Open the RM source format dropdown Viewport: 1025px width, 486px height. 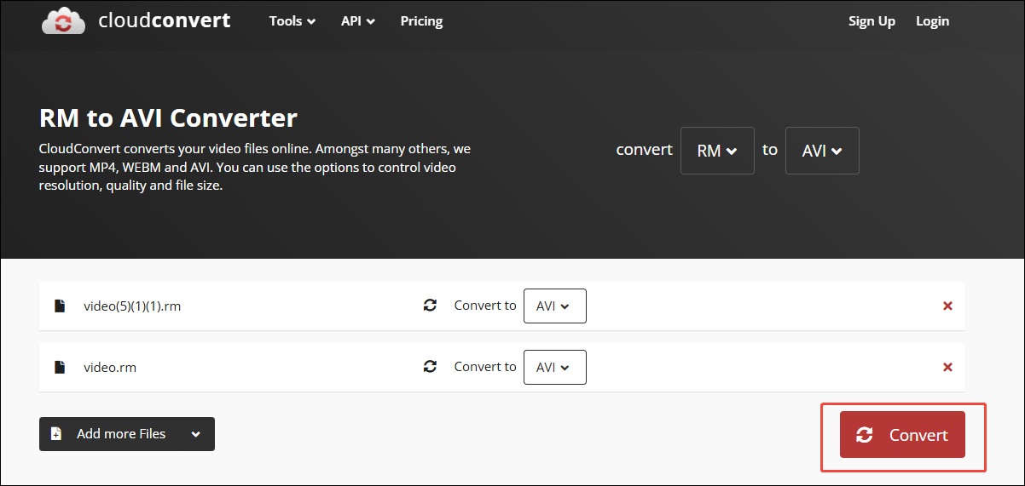(x=717, y=151)
